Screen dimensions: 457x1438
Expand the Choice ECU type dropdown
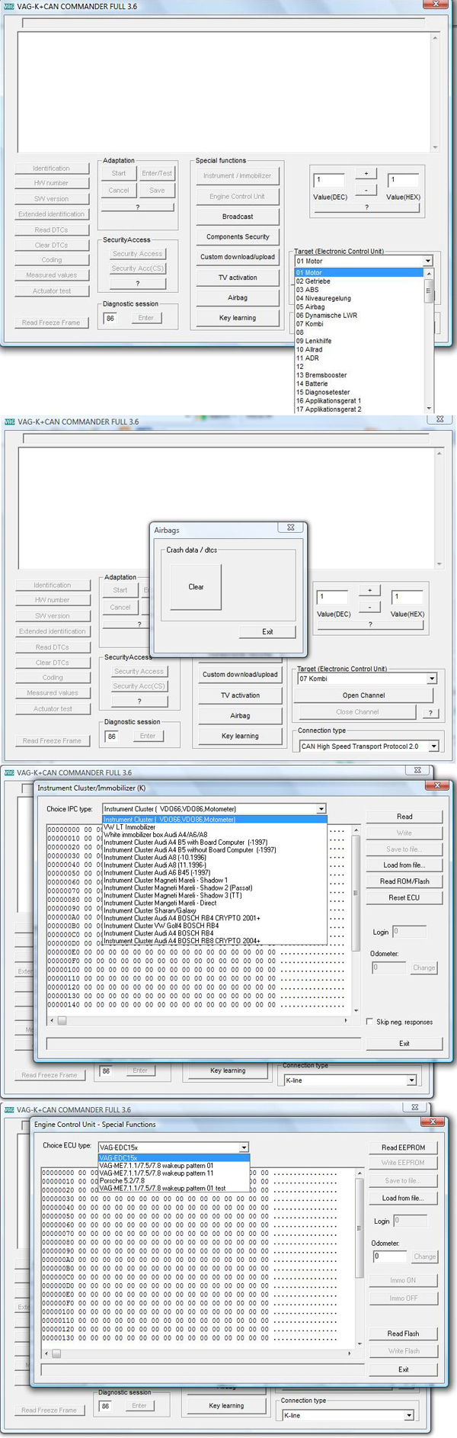pos(244,1148)
